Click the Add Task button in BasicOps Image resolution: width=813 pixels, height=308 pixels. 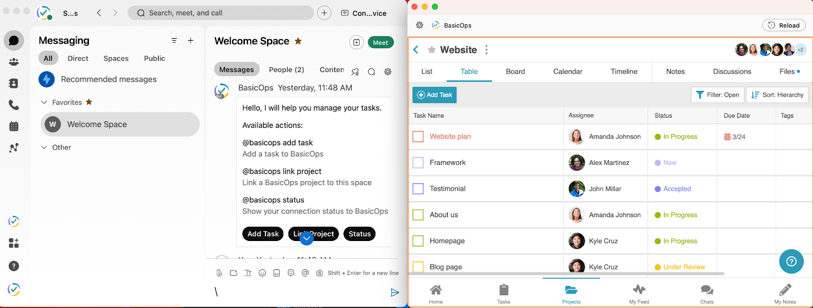434,95
